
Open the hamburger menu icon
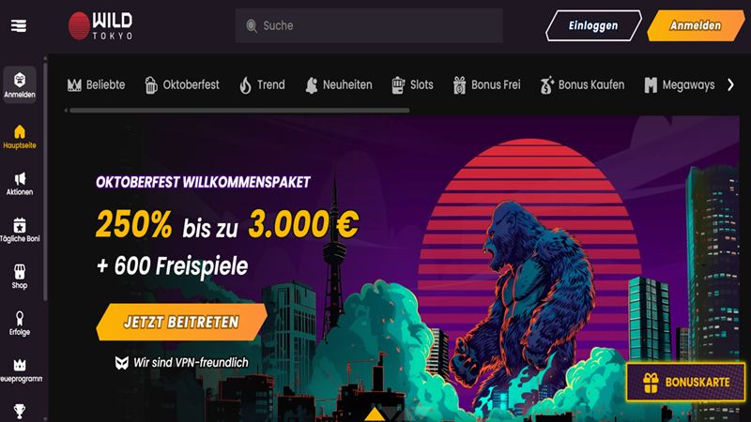coord(19,25)
